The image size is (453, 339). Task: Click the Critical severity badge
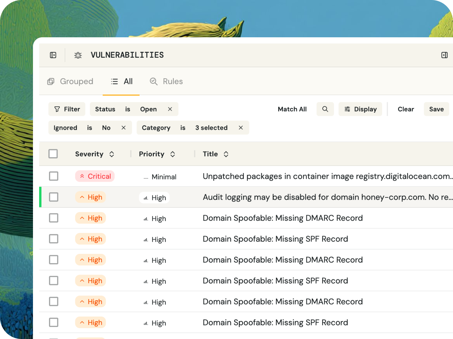95,176
